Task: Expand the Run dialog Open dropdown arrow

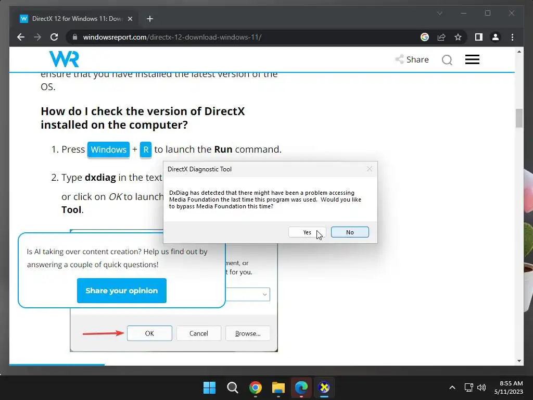Action: click(264, 294)
